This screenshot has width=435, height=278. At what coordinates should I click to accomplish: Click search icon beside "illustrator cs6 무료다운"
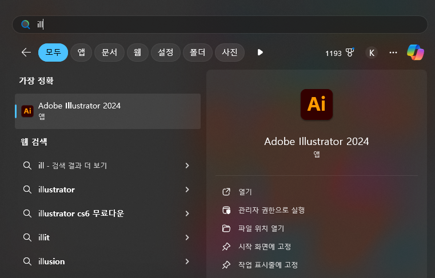pyautogui.click(x=27, y=213)
